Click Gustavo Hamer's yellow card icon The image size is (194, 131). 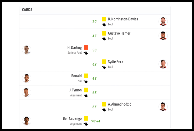coord(104,33)
